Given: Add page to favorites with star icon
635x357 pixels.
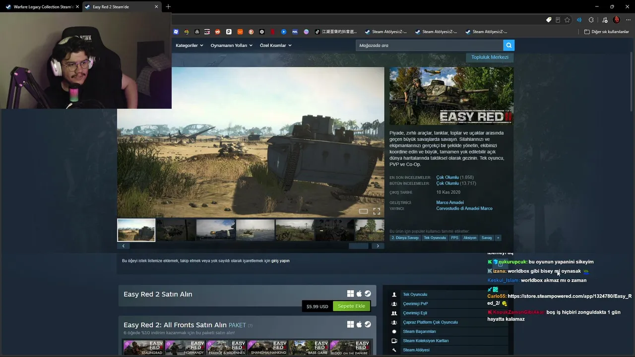Looking at the screenshot, I should 567,20.
